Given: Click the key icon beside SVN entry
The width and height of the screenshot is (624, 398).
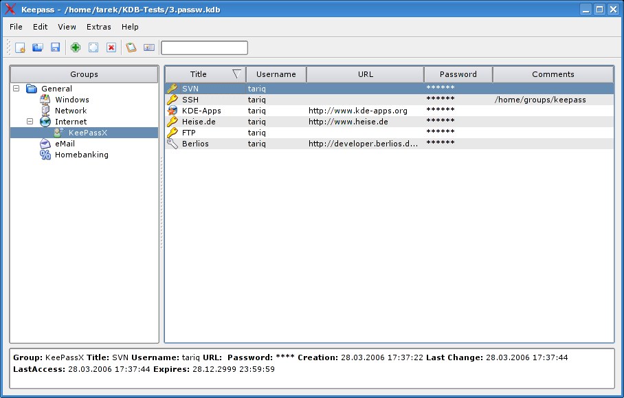Looking at the screenshot, I should pos(172,89).
